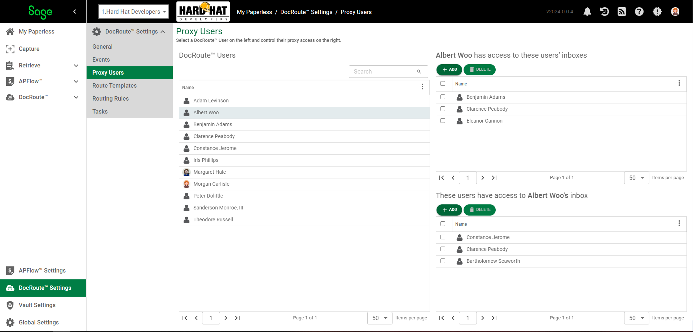This screenshot has height=332, width=693.
Task: Open items per page dropdown in top-right grid
Action: click(637, 178)
